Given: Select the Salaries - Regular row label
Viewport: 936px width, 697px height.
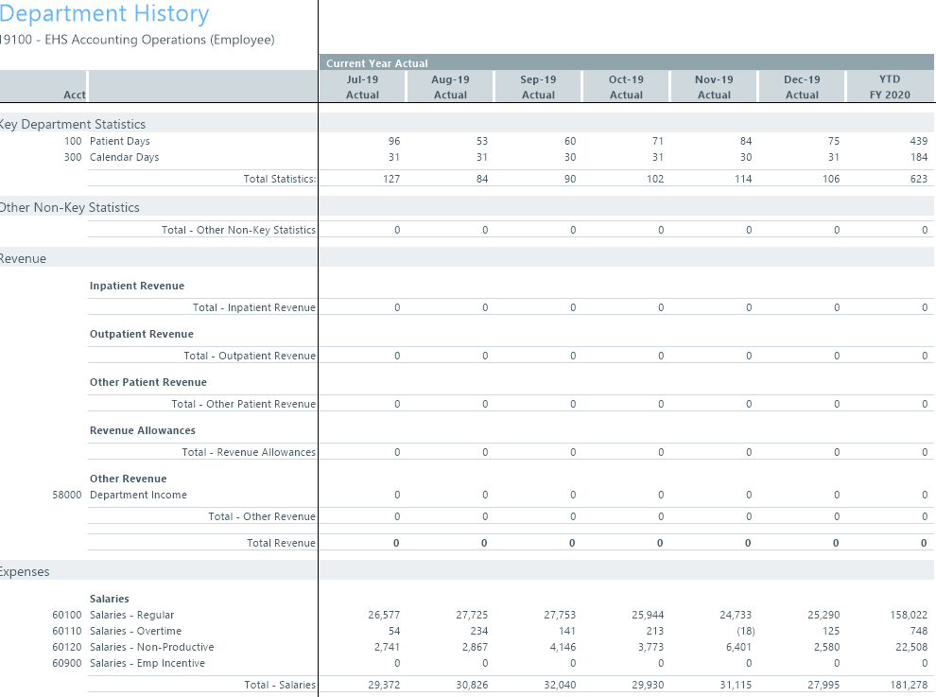Looking at the screenshot, I should [131, 615].
